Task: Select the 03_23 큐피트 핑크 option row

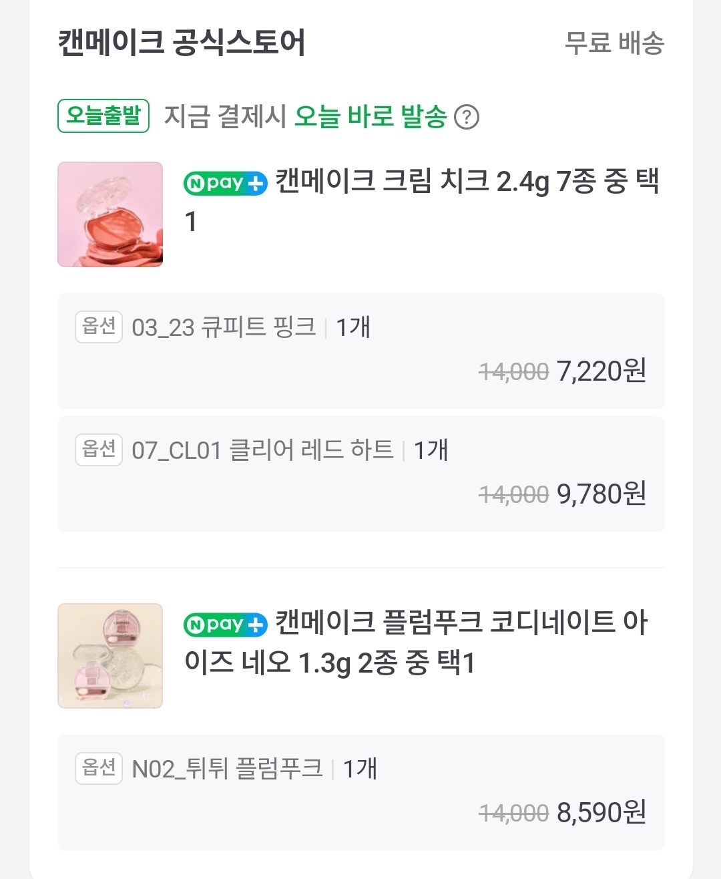Action: click(361, 351)
